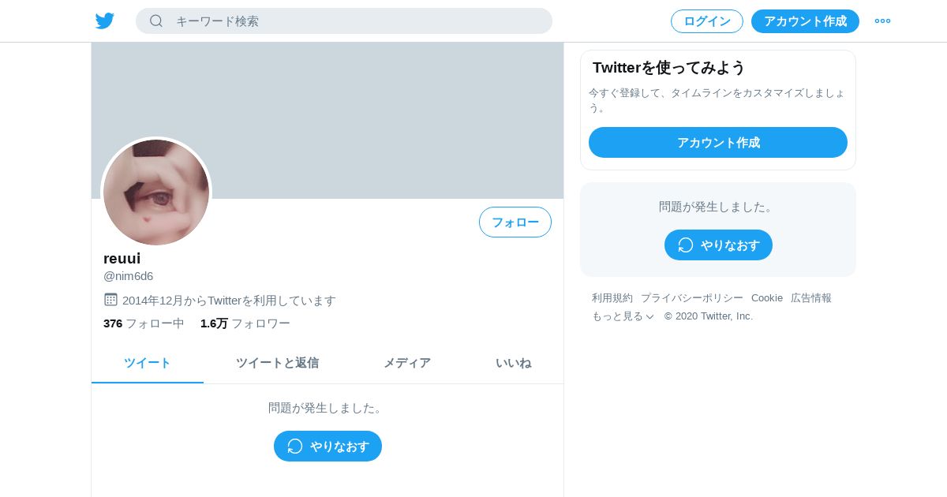Click the header アカウント作成 button
This screenshot has width=947, height=497.
click(805, 21)
